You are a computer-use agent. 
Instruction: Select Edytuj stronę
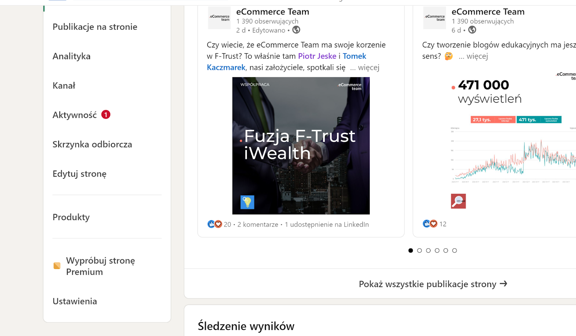pyautogui.click(x=80, y=174)
